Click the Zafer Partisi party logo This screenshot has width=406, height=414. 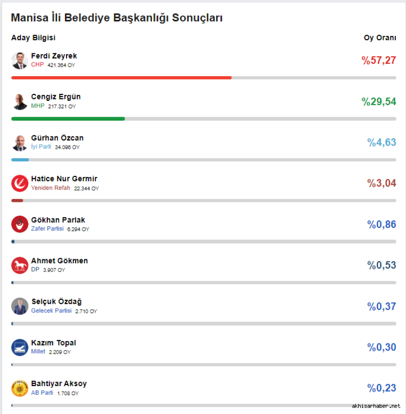(20, 224)
